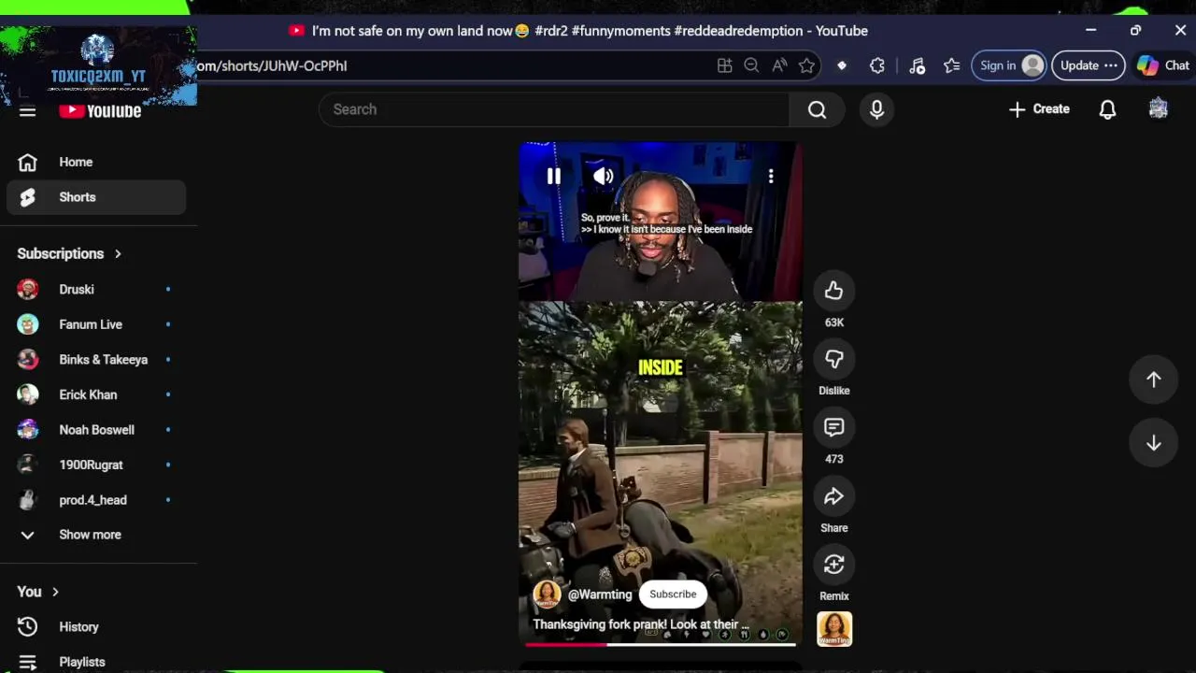Open the Thanksgiving fork prank description
1196x673 pixels.
coord(641,624)
